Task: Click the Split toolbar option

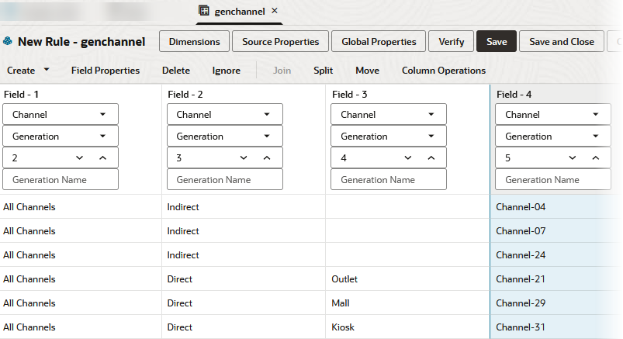Action: click(x=324, y=70)
